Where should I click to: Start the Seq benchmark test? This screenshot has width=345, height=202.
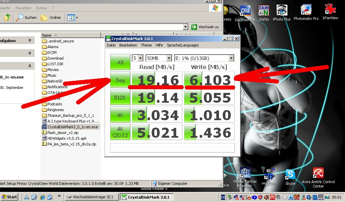(120, 80)
